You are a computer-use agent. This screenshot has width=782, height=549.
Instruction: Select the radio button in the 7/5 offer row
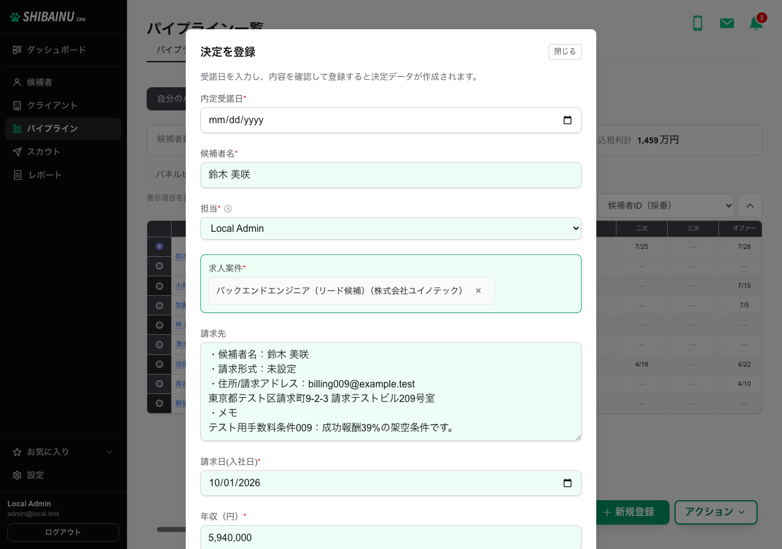coord(159,305)
